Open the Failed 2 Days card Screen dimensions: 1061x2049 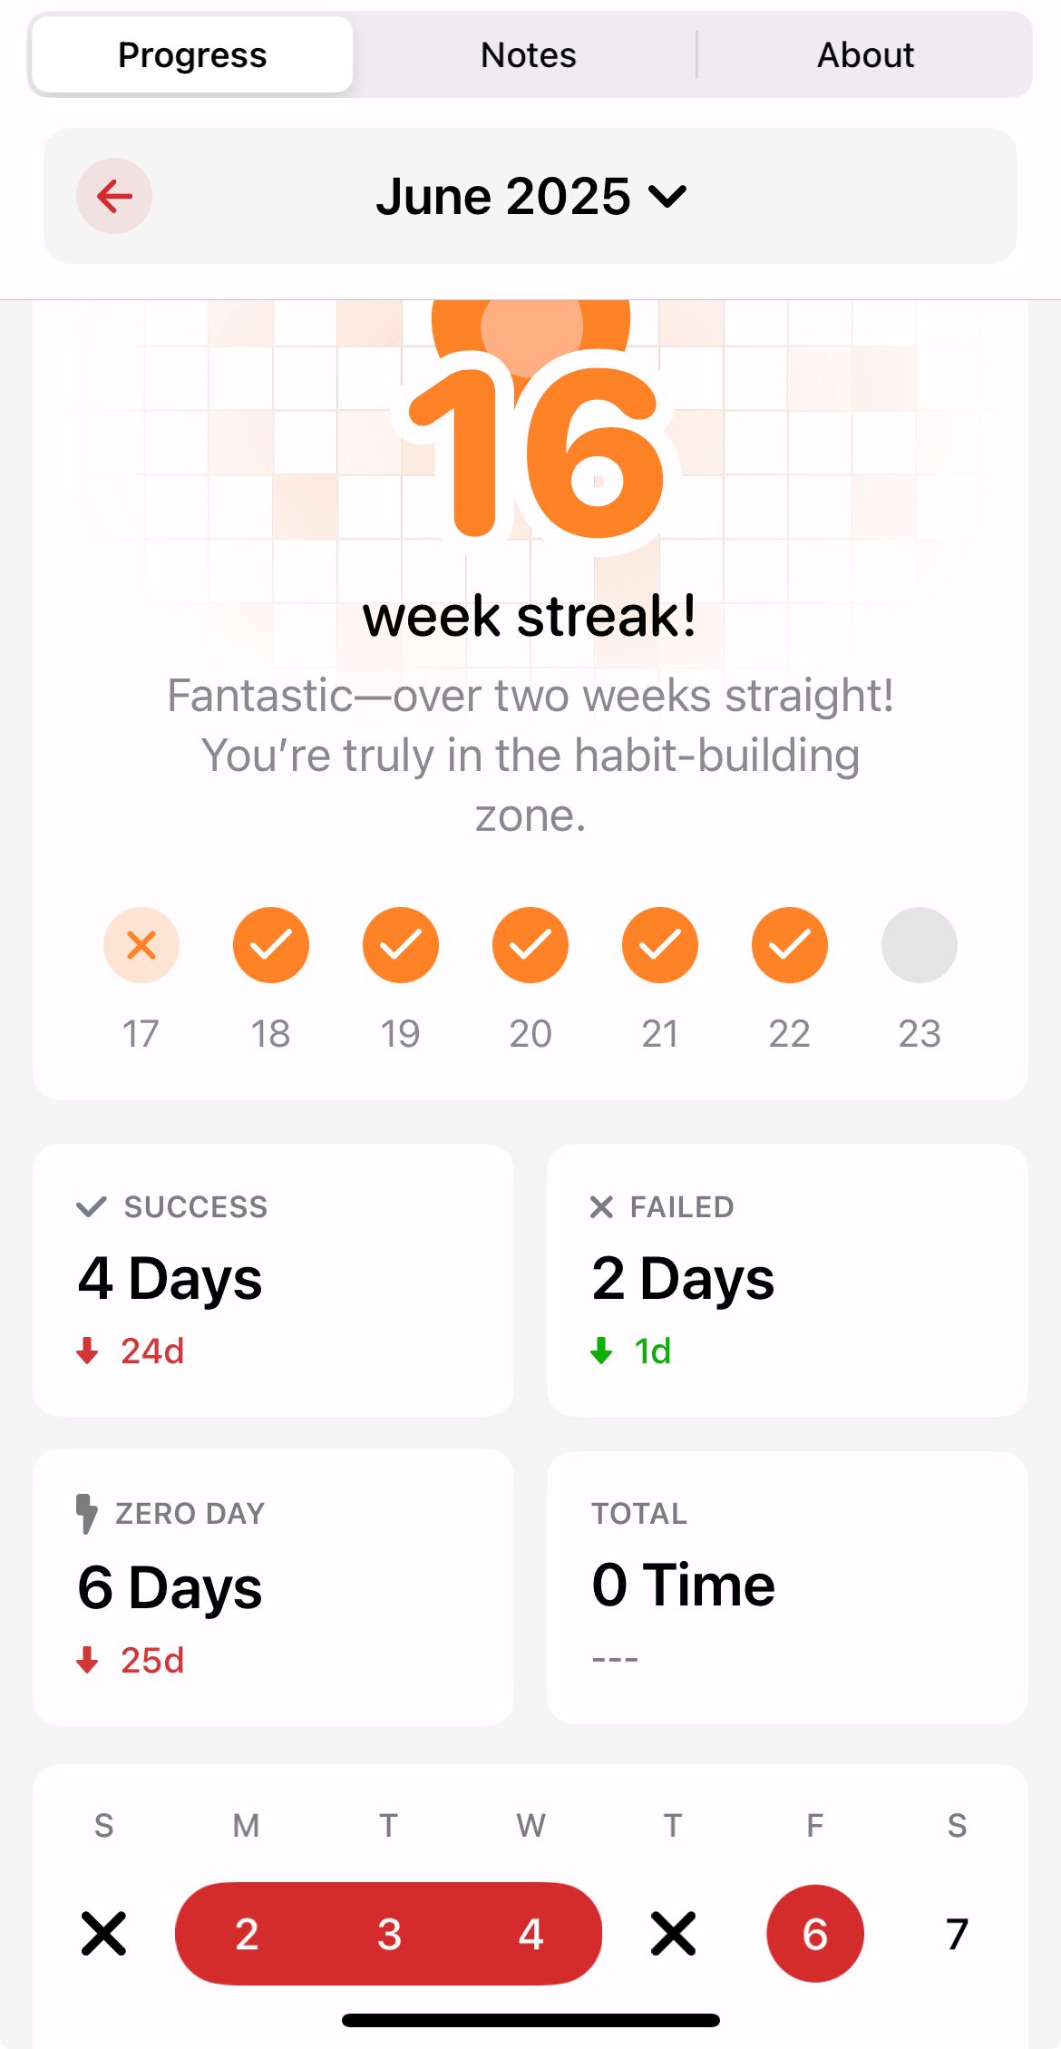pos(787,1280)
